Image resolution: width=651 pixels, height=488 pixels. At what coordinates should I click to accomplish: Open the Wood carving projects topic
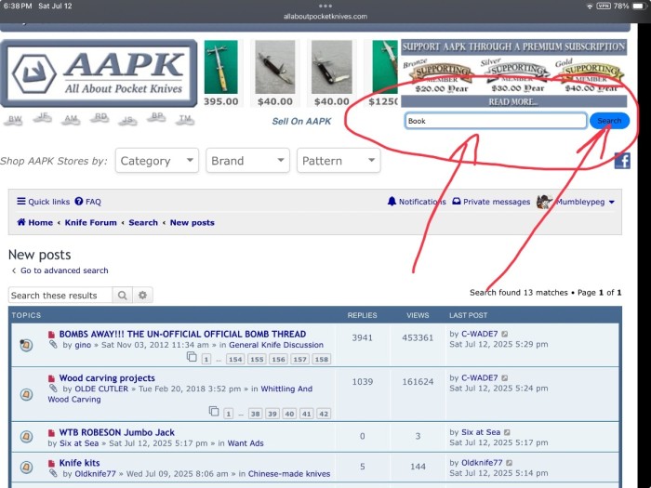point(107,378)
